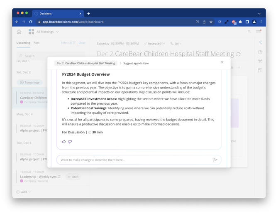Screen dimensions: 278x214
Task: Open the three-dots more options menu
Action: click(239, 67)
